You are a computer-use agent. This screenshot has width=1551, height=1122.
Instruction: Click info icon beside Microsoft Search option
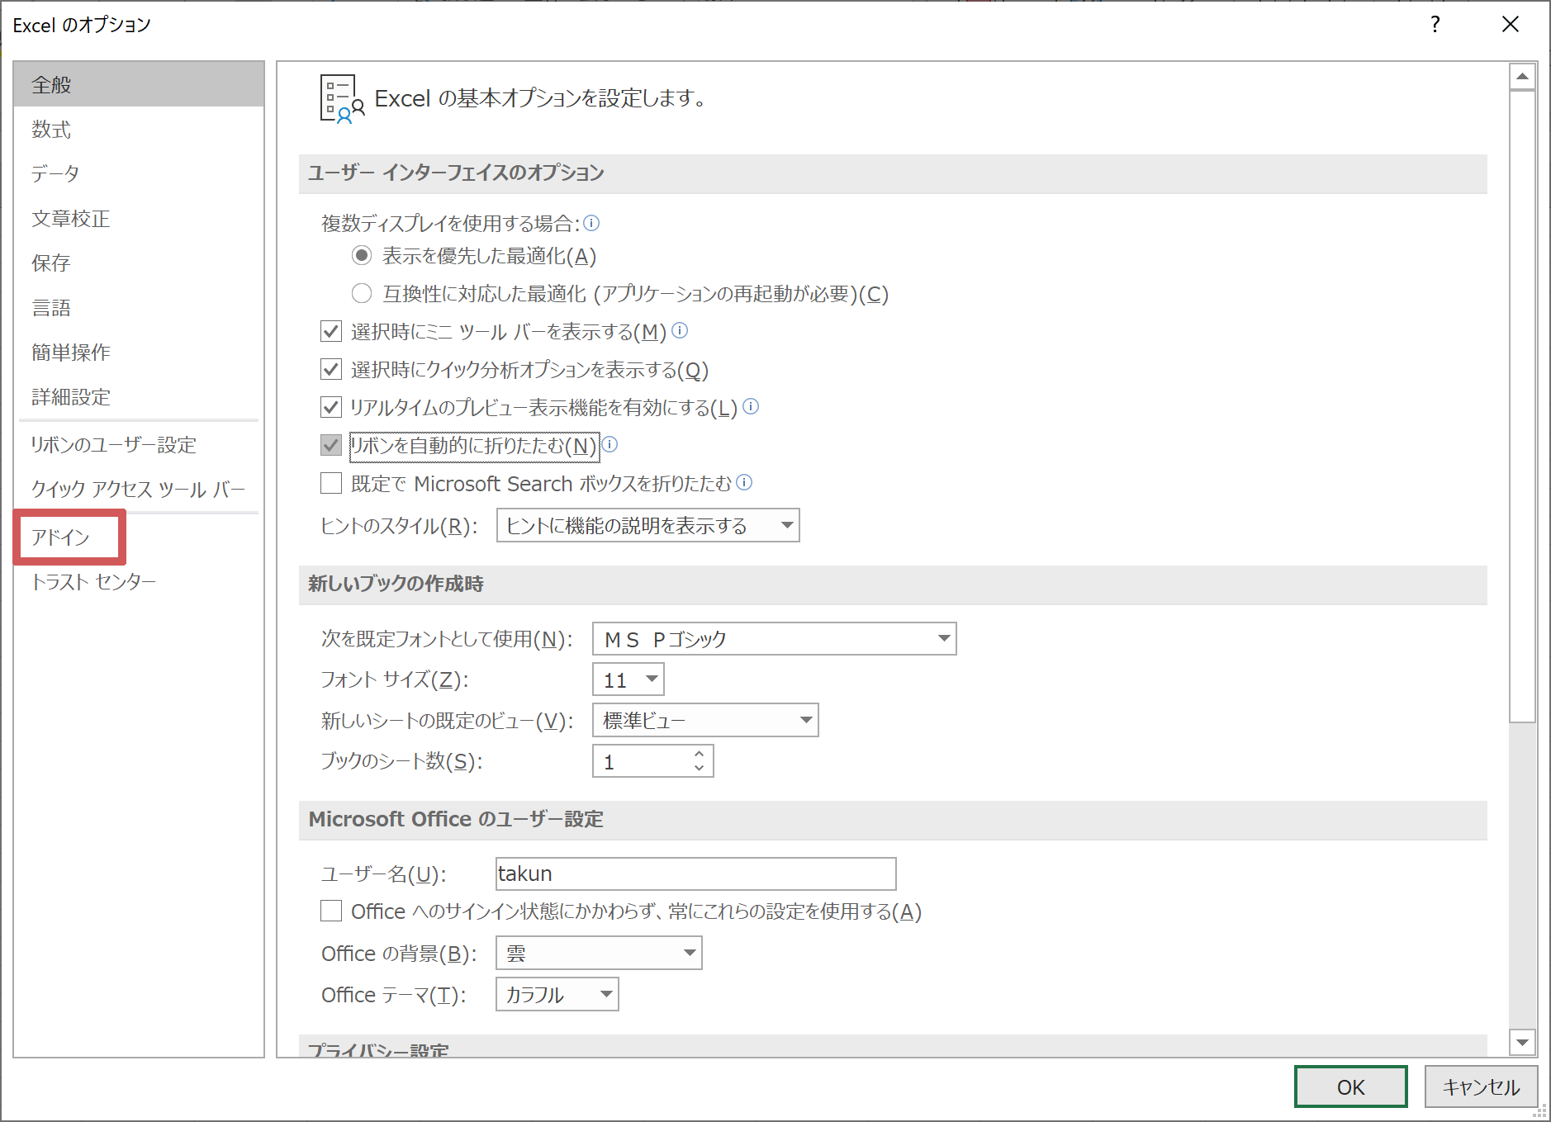point(744,482)
